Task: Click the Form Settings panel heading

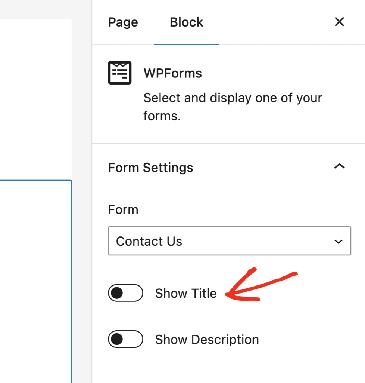Action: (151, 168)
